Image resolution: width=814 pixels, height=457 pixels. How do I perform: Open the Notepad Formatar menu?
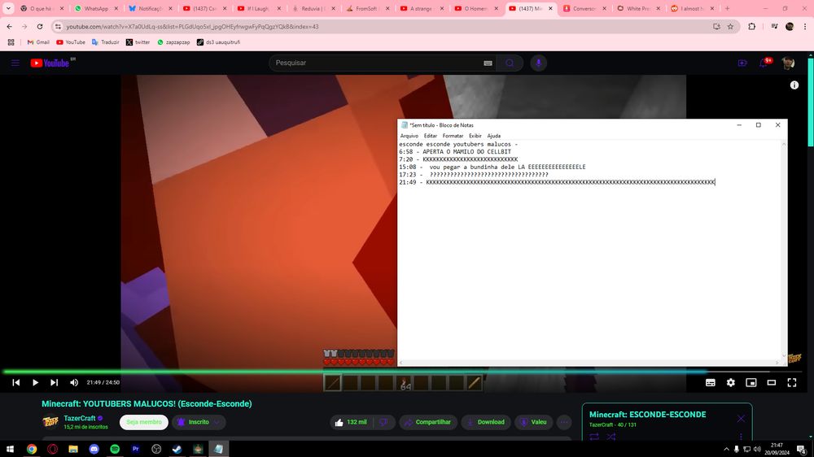coord(453,136)
